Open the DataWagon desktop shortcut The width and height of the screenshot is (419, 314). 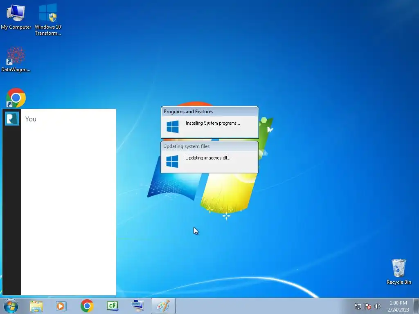coord(16,59)
